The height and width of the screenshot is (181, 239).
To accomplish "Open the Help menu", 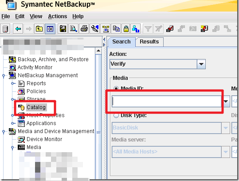I will coord(78,16).
